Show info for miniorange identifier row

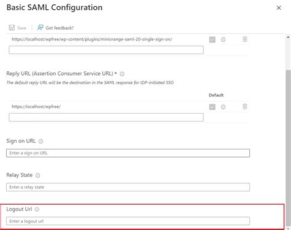(x=223, y=39)
